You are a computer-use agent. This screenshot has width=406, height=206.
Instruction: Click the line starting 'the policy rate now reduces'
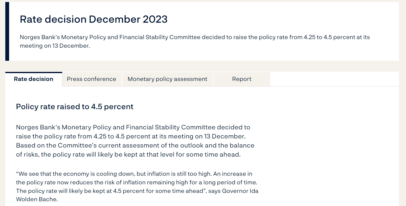click(137, 183)
